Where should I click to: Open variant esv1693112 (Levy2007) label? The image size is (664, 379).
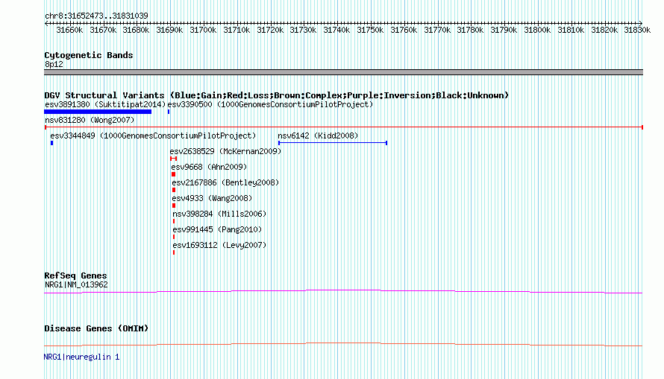(219, 246)
